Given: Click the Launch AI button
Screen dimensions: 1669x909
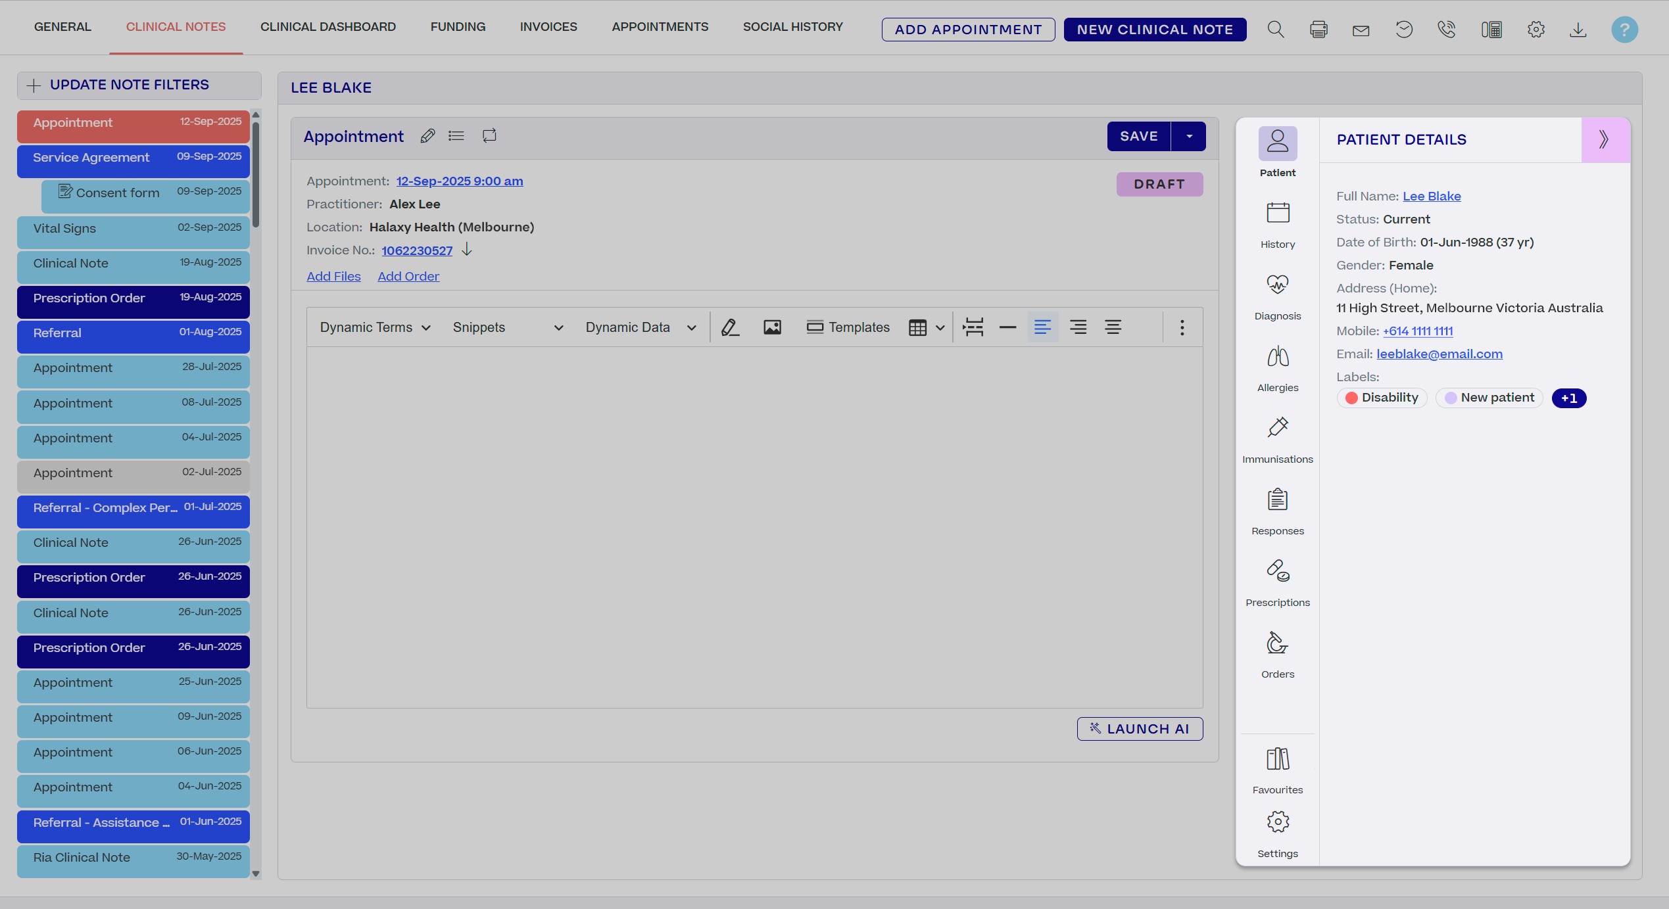Looking at the screenshot, I should tap(1140, 728).
